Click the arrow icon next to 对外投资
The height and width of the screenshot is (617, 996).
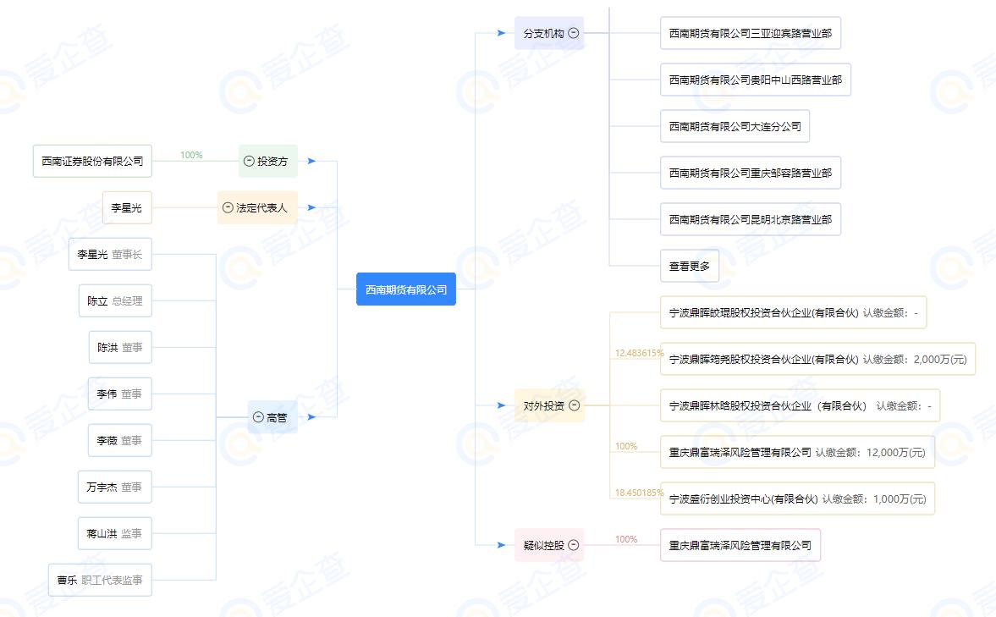502,405
